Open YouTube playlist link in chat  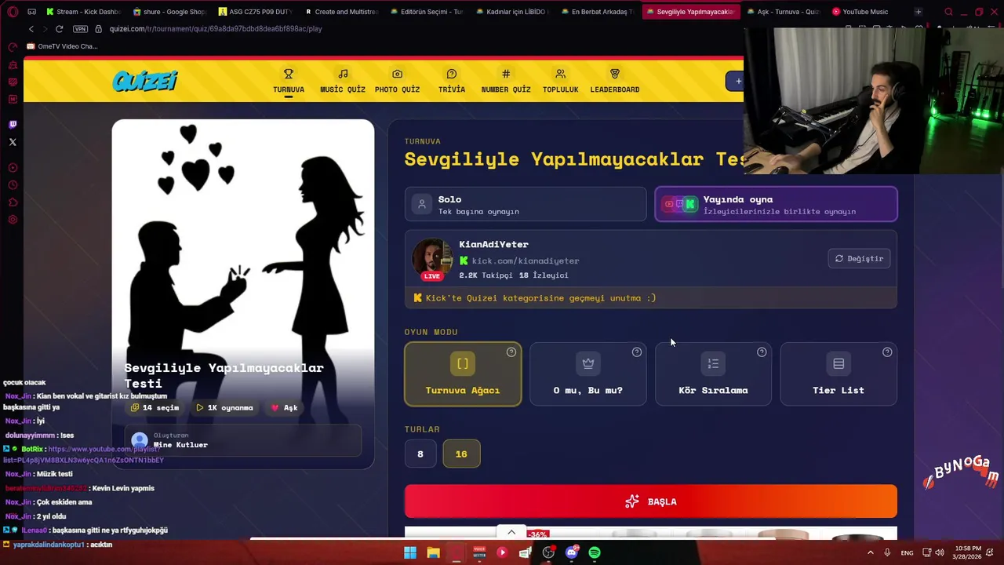coord(85,454)
